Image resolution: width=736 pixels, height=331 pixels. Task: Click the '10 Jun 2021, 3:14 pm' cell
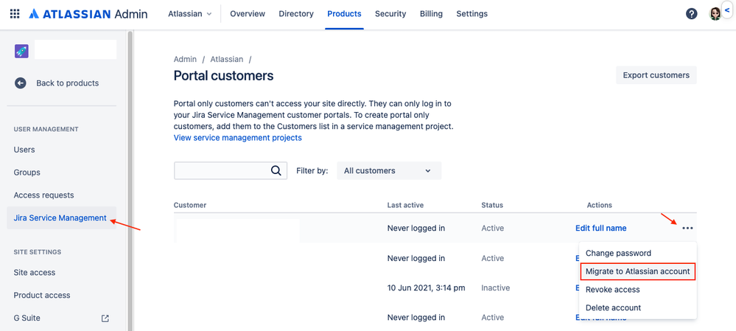pos(427,288)
